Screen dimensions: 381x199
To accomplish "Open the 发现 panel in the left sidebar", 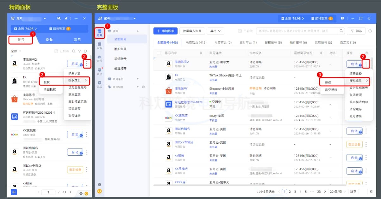I will click(99, 84).
